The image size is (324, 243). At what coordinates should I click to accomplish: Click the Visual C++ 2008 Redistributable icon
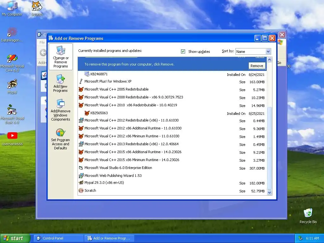point(81,97)
